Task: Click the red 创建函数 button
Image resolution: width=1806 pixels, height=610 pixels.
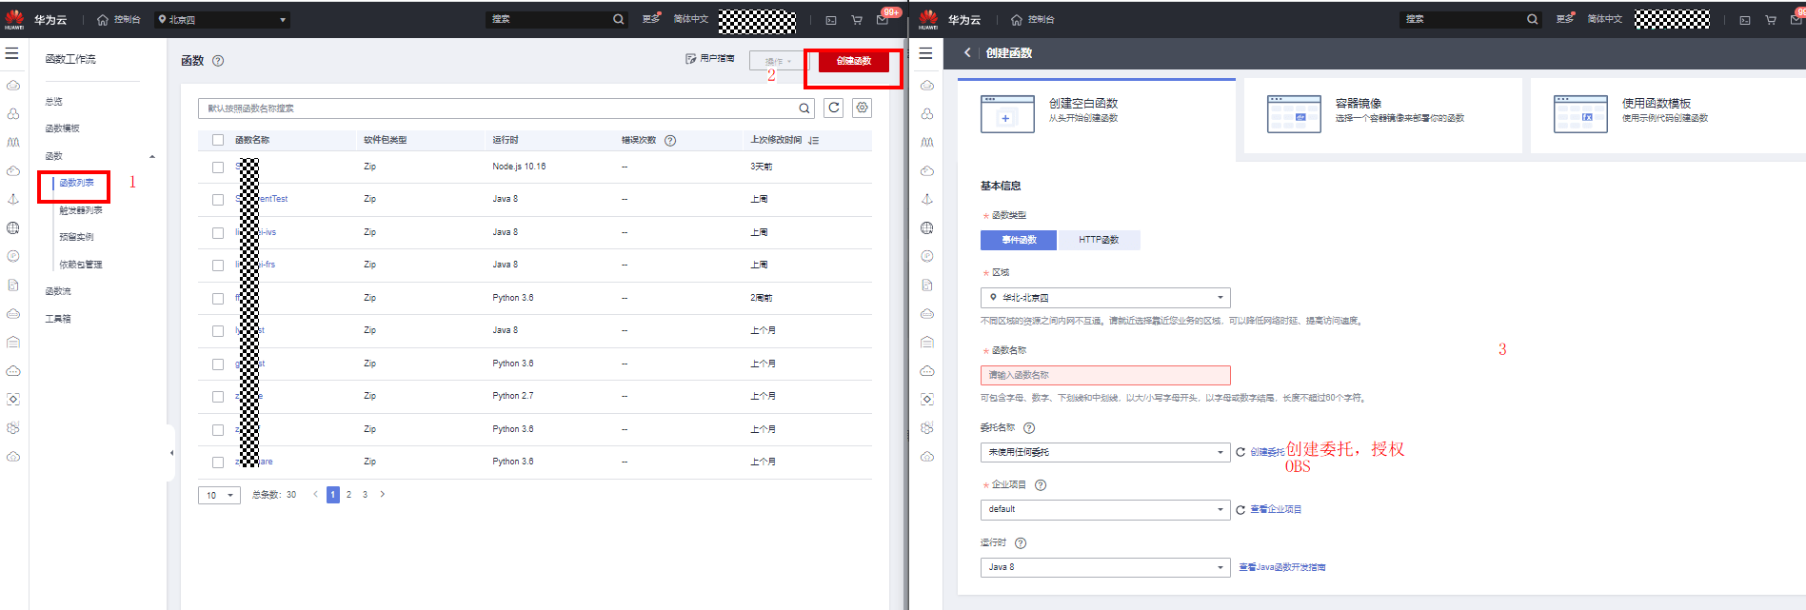Action: coord(854,61)
